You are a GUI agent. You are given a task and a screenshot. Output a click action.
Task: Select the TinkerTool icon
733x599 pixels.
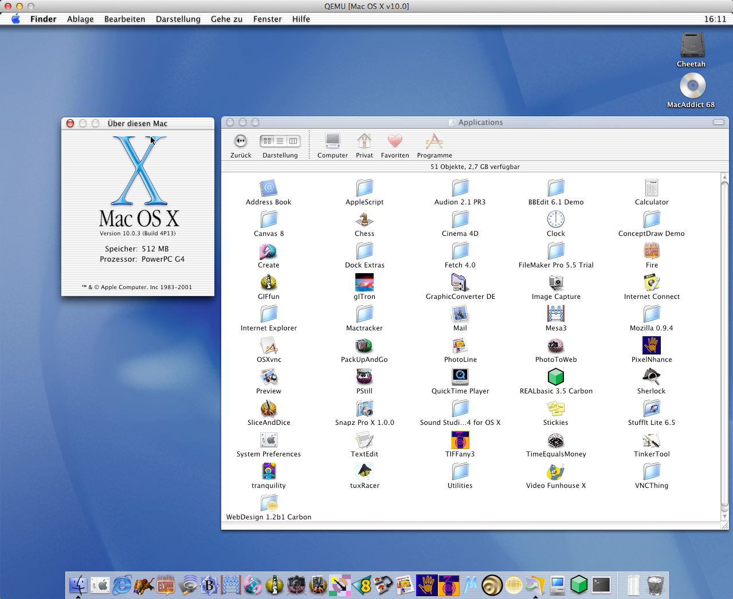pyautogui.click(x=652, y=440)
